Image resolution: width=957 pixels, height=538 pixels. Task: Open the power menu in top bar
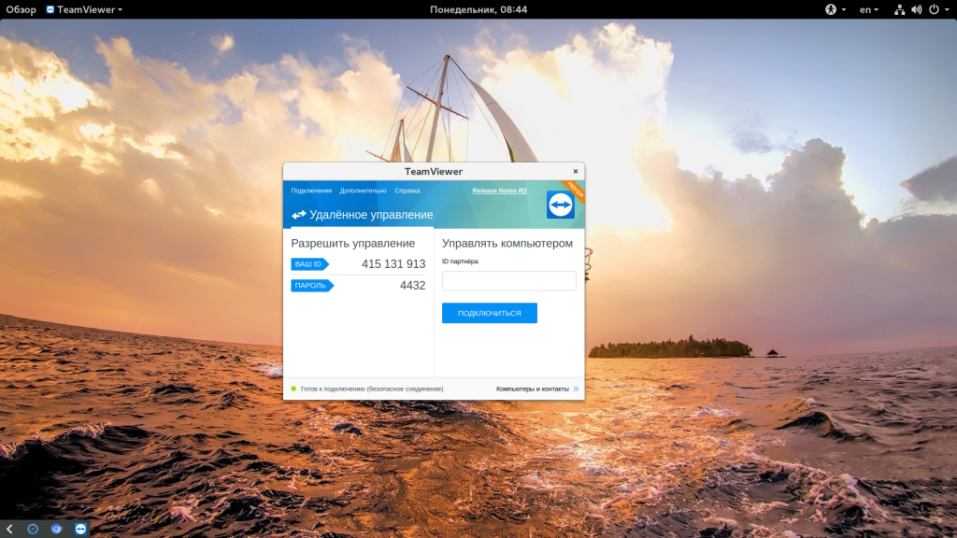pos(938,9)
